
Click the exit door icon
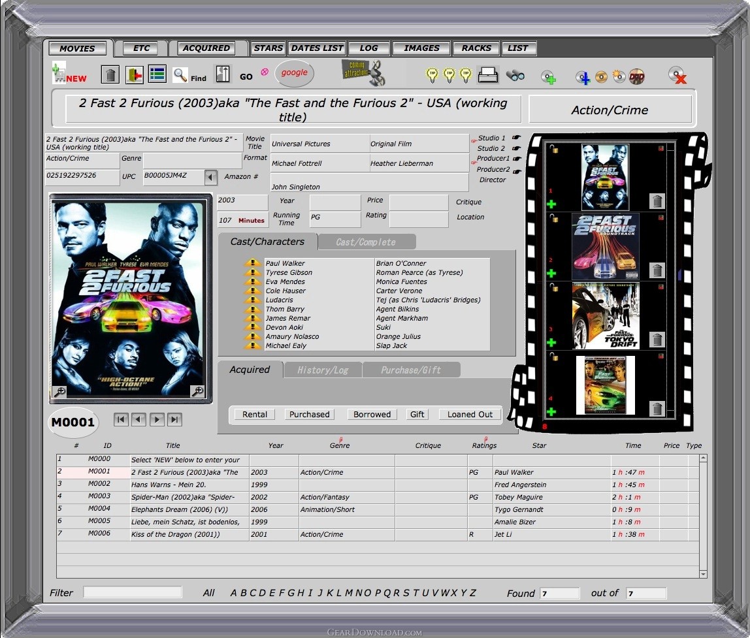click(135, 74)
